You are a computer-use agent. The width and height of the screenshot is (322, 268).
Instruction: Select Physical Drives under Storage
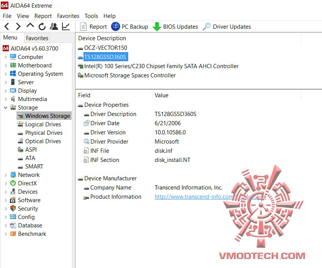click(44, 133)
